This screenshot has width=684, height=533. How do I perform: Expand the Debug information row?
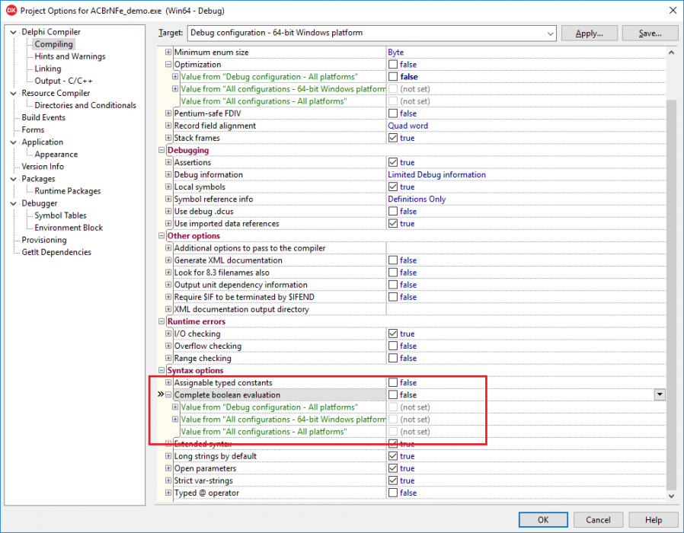(168, 174)
